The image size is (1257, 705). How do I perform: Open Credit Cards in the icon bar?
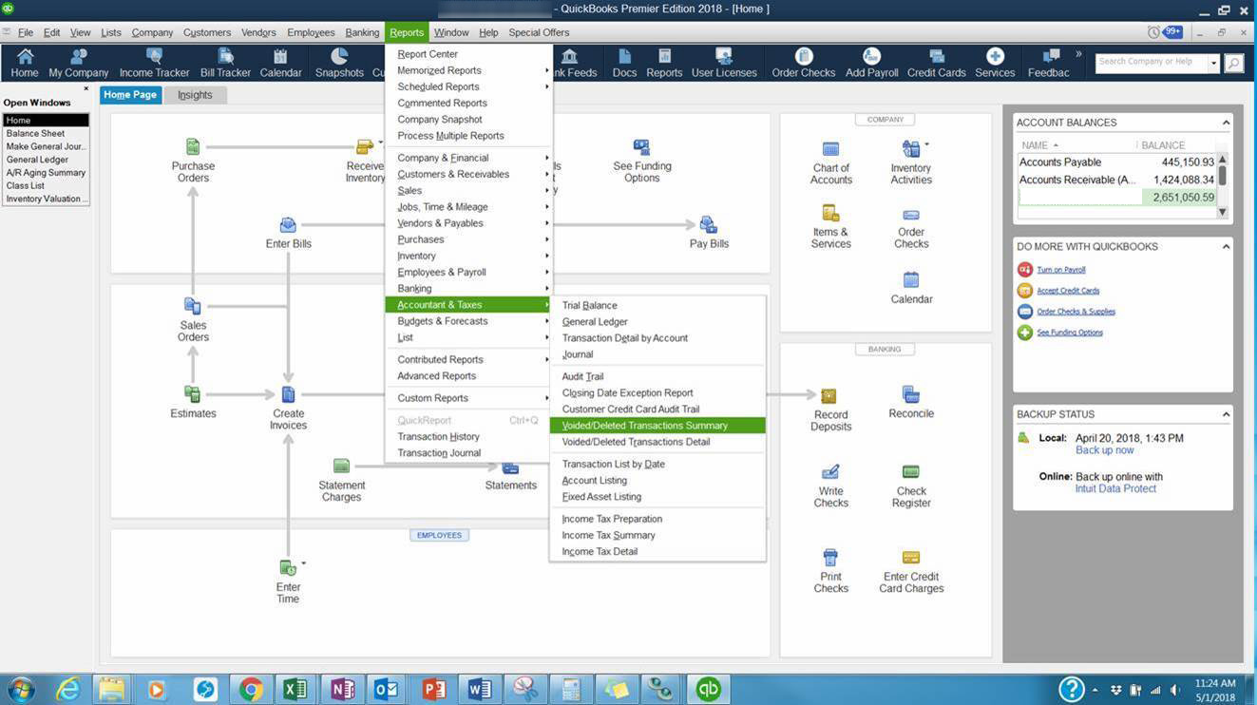coord(937,63)
